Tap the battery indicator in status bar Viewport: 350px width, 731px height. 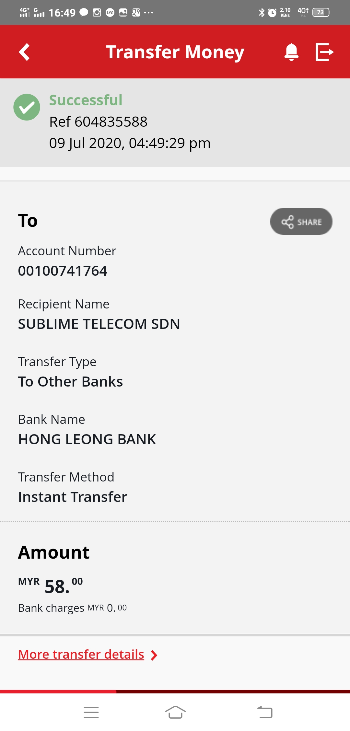tap(321, 12)
